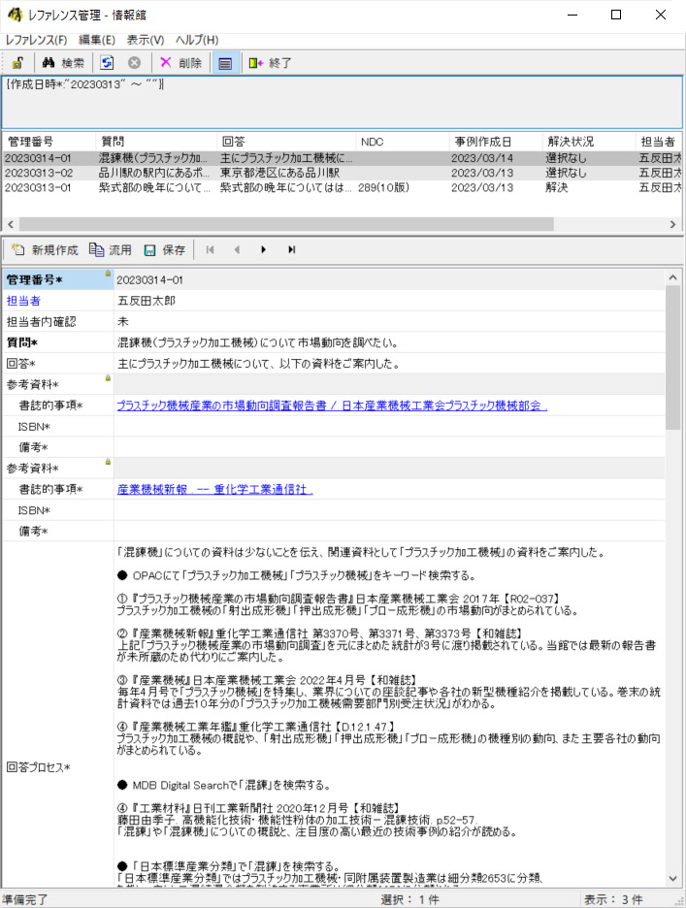This screenshot has width=686, height=908.
Task: Go to first record navigation arrow
Action: (210, 249)
